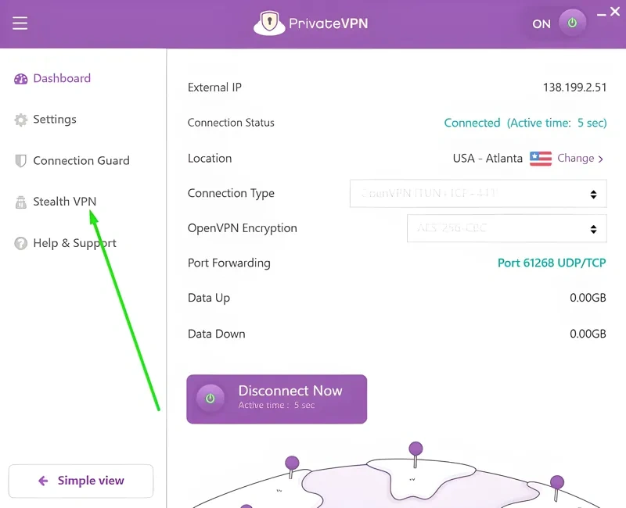626x508 pixels.
Task: Click the back arrow in Simple view
Action: click(x=43, y=481)
